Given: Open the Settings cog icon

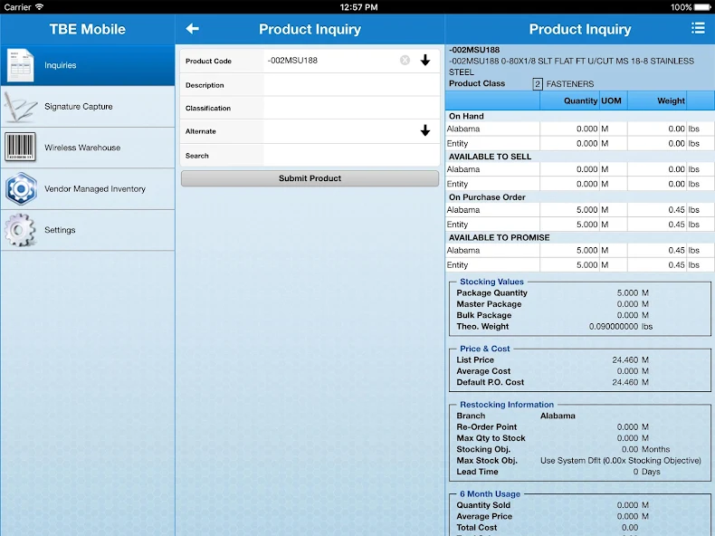Looking at the screenshot, I should (x=20, y=230).
